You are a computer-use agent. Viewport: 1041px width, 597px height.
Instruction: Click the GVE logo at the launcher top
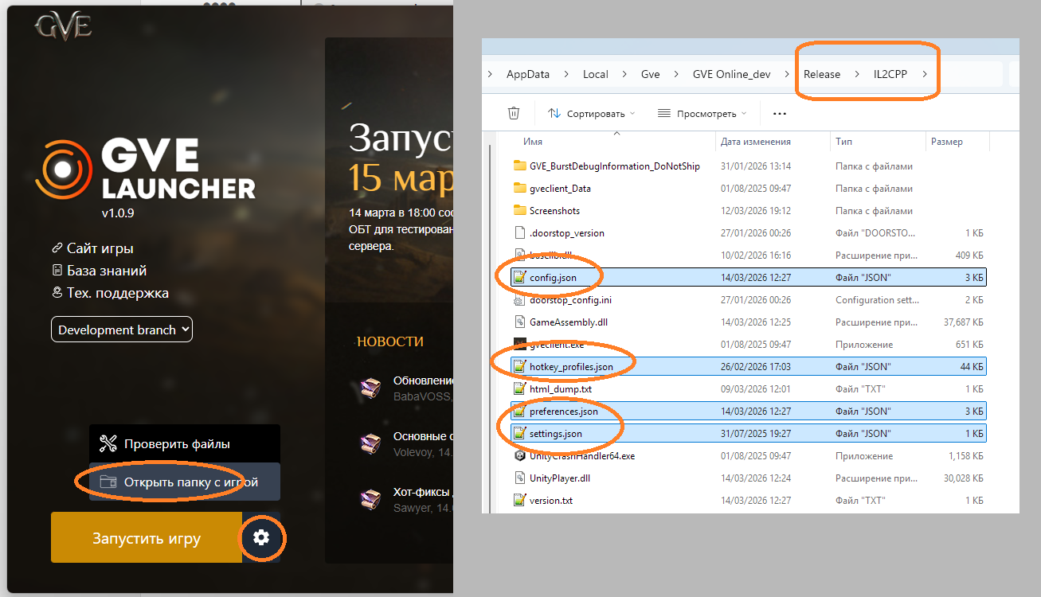(x=64, y=25)
